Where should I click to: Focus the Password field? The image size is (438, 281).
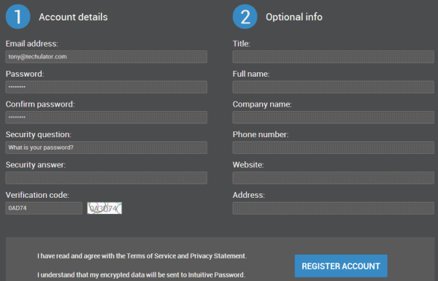click(x=107, y=87)
